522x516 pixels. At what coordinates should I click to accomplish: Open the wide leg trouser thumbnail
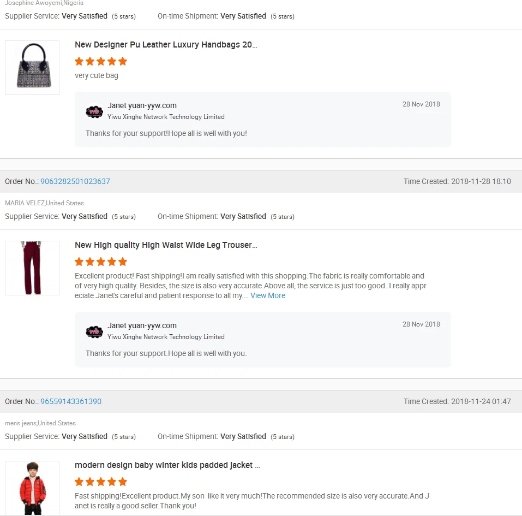point(32,268)
